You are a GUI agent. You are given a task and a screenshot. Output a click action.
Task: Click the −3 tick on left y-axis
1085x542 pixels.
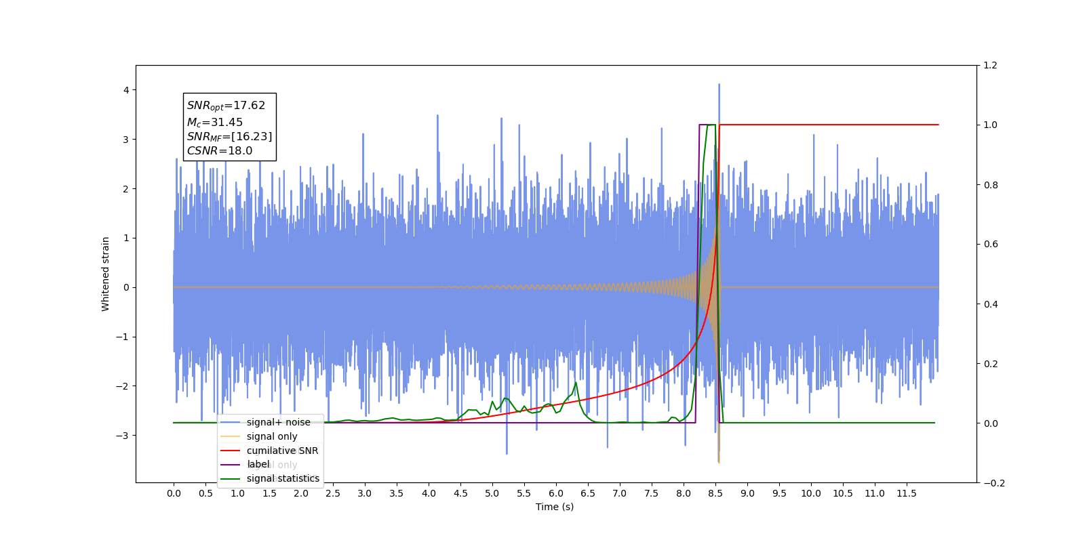point(122,436)
